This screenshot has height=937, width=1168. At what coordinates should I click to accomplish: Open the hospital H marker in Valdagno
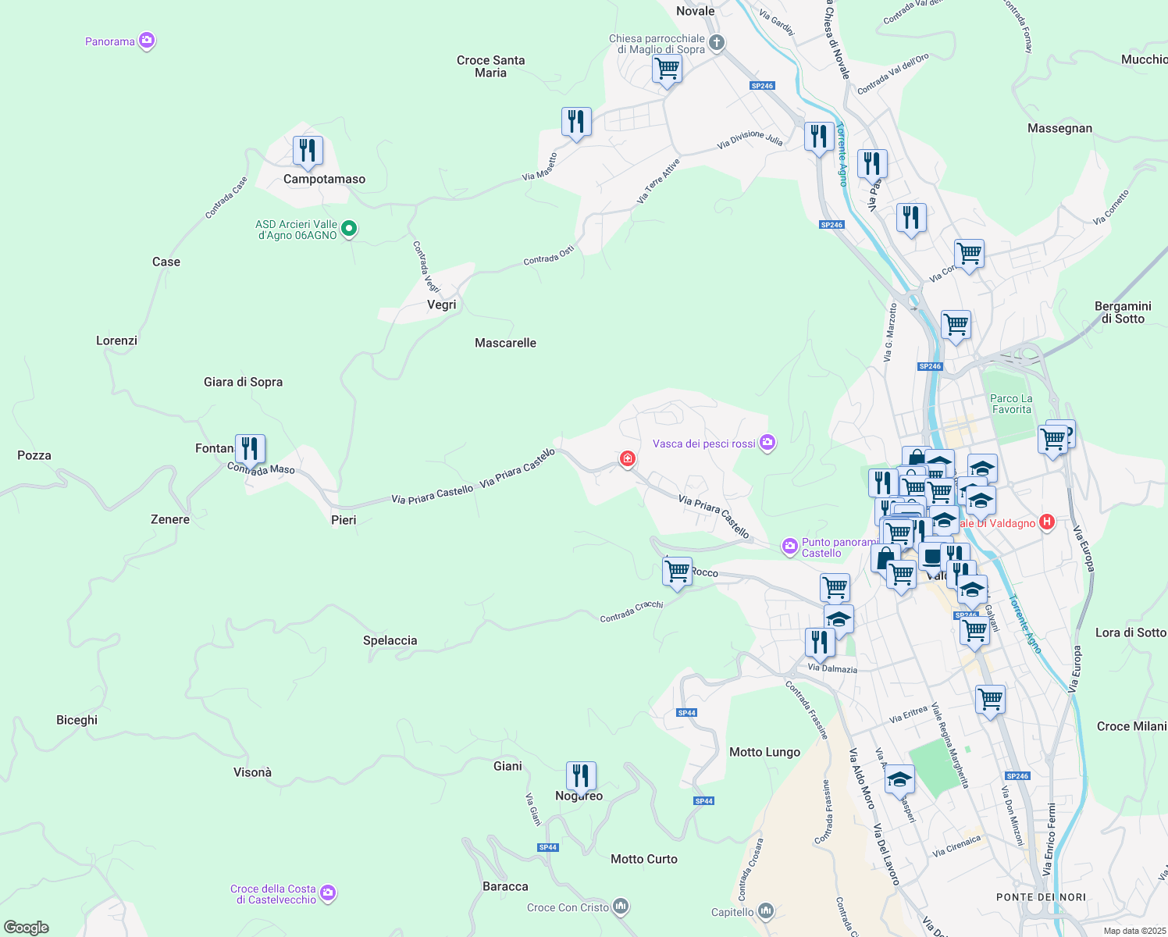pyautogui.click(x=1047, y=522)
